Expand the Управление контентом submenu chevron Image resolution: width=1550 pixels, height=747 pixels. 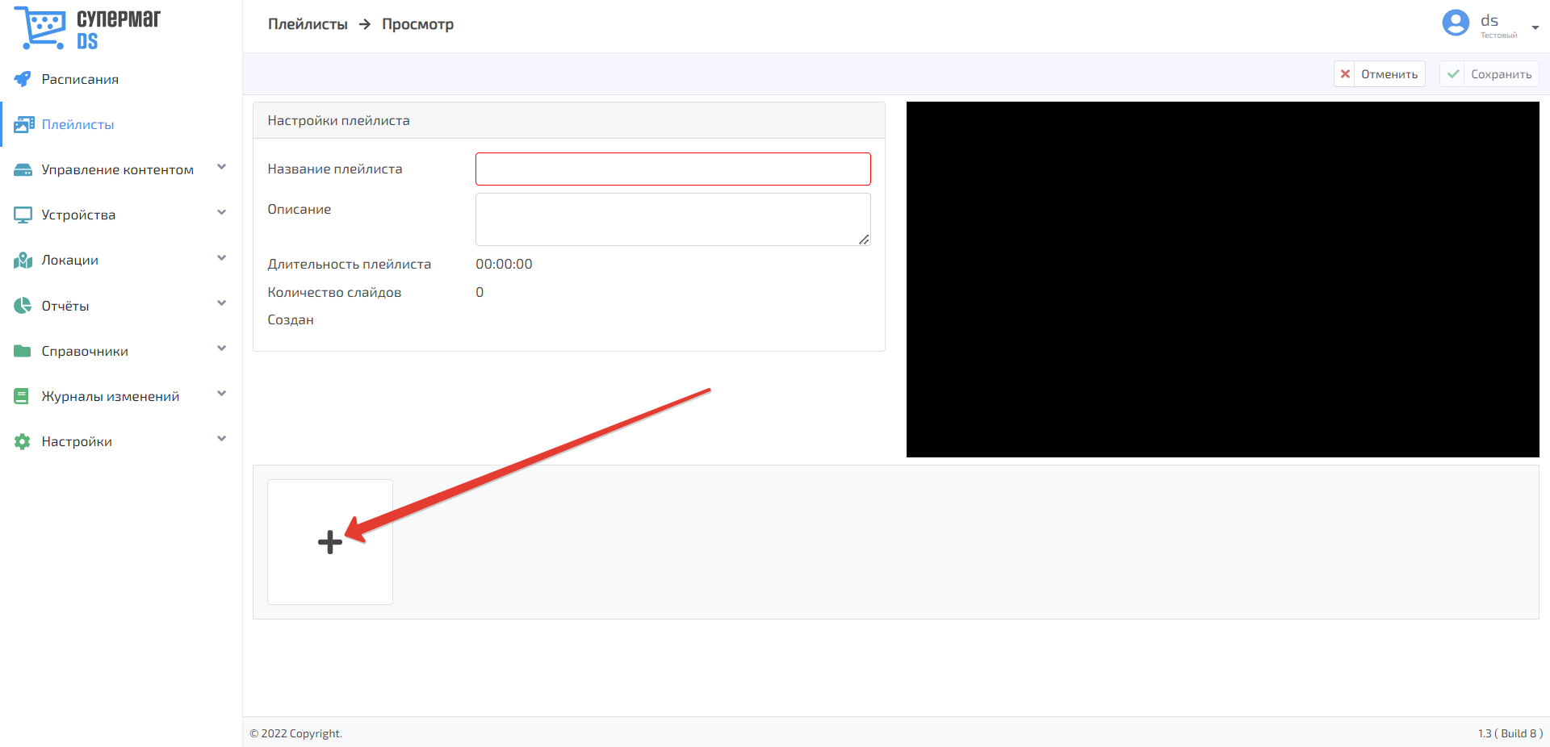click(x=221, y=168)
